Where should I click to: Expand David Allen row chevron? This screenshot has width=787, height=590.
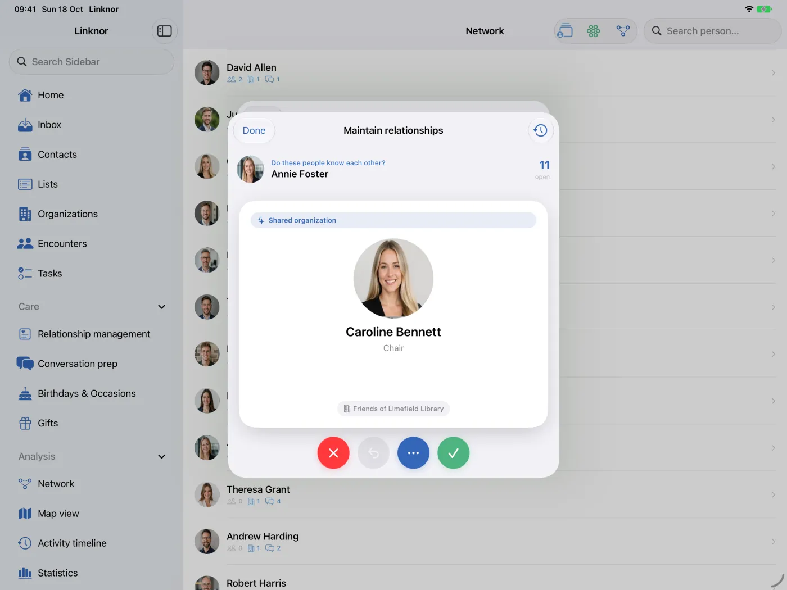[774, 73]
